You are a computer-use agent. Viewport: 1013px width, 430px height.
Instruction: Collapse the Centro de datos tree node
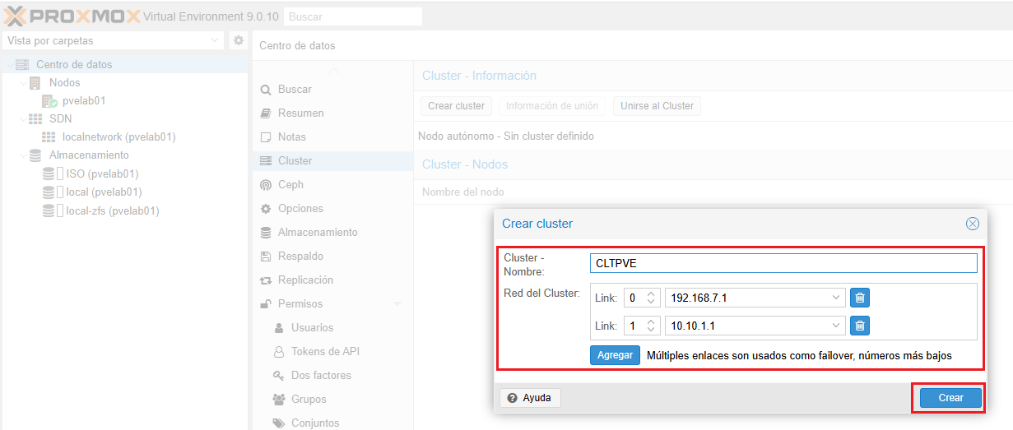pyautogui.click(x=9, y=64)
